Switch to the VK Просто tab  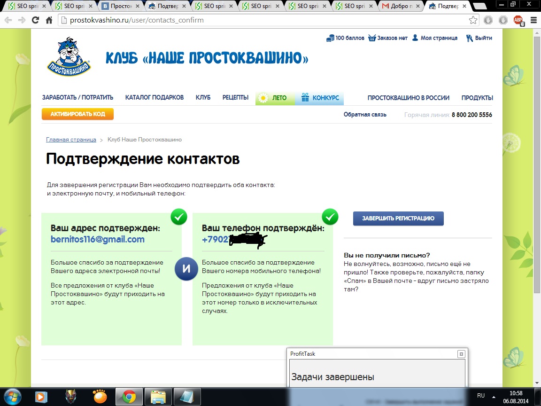pos(120,6)
